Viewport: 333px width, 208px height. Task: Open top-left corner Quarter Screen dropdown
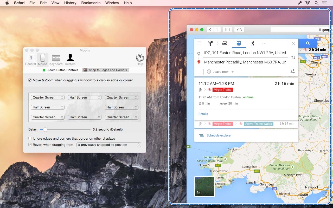[x=48, y=97]
